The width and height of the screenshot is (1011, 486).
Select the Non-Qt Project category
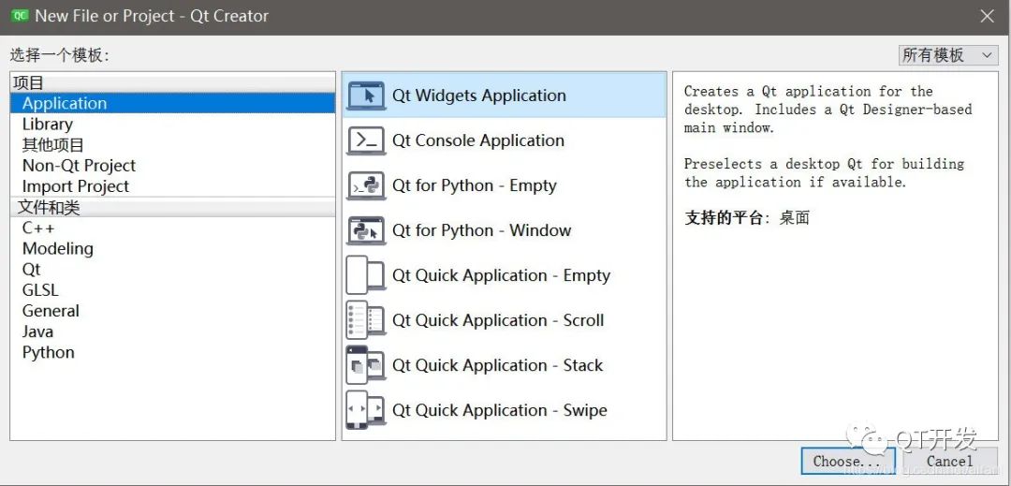coord(173,166)
